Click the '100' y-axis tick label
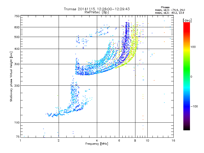The height and width of the screenshot is (153, 204). (17, 123)
